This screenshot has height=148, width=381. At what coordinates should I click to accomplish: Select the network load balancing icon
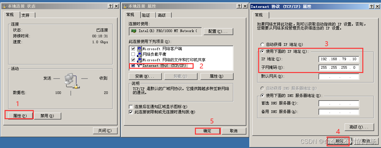point(139,54)
